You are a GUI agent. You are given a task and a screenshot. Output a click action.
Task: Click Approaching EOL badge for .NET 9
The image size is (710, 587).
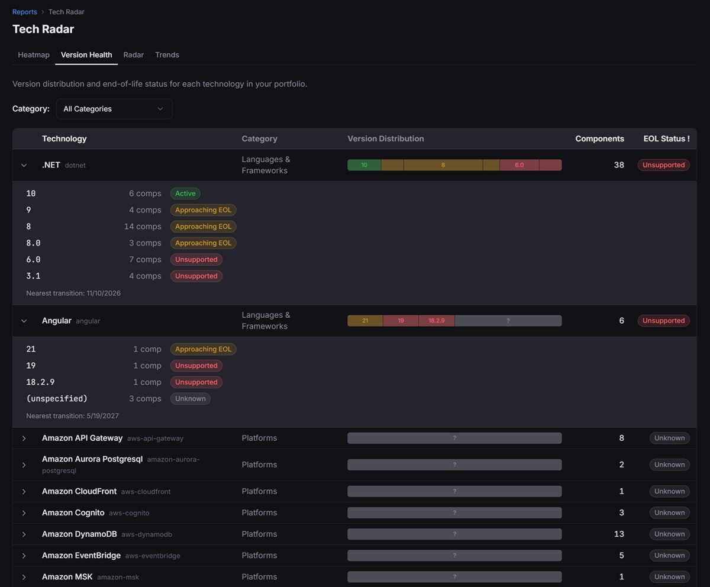click(x=203, y=210)
